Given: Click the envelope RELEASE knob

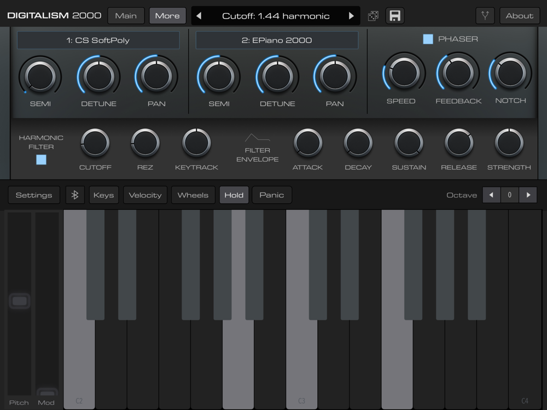Looking at the screenshot, I should click(x=459, y=143).
